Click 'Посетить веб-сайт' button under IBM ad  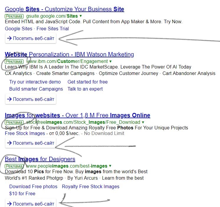pyautogui.click(x=31, y=99)
